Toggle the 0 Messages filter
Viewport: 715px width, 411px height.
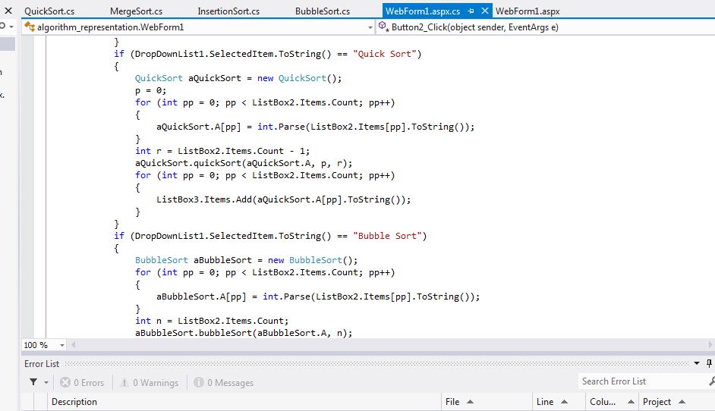[223, 382]
